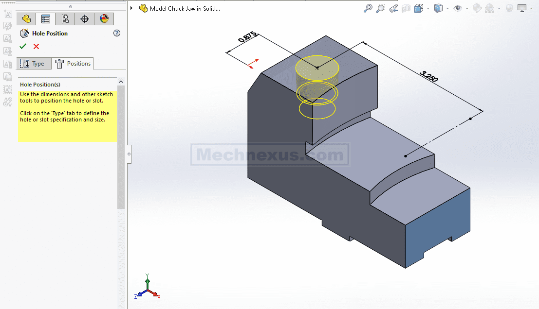The width and height of the screenshot is (539, 309).
Task: Click the fifth annotation sidebar icon
Action: point(8,64)
